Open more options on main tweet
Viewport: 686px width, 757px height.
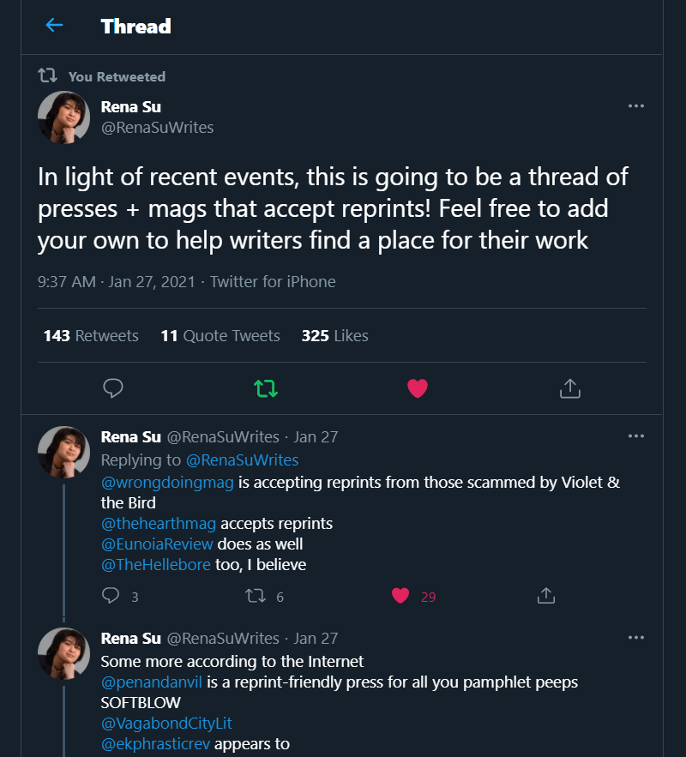tap(635, 106)
